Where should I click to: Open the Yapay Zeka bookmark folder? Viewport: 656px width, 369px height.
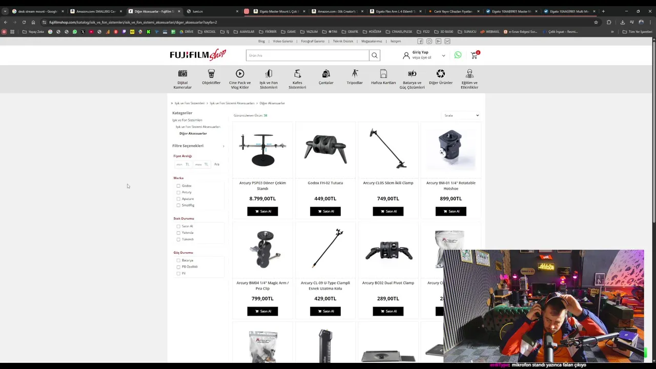click(33, 32)
